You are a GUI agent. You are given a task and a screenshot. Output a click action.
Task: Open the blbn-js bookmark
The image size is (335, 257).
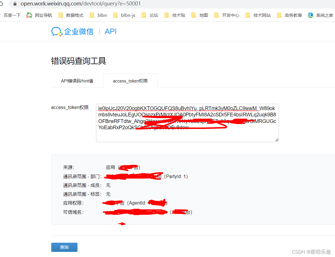pyautogui.click(x=127, y=15)
